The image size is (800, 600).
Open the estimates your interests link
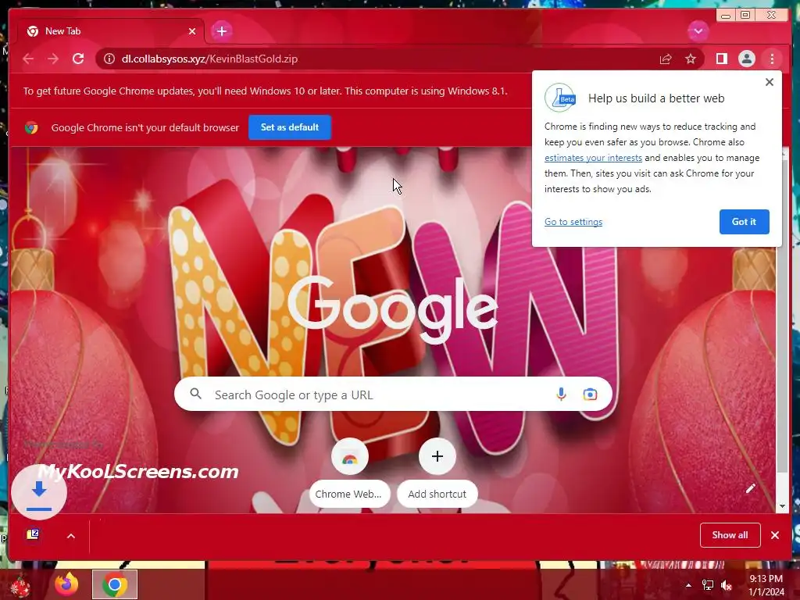click(x=593, y=158)
